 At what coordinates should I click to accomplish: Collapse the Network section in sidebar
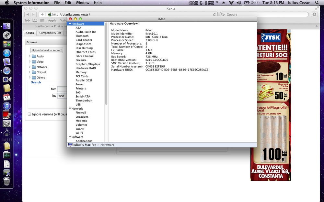70,109
